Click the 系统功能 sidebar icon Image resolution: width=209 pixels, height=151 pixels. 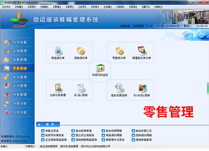click(x=7, y=112)
